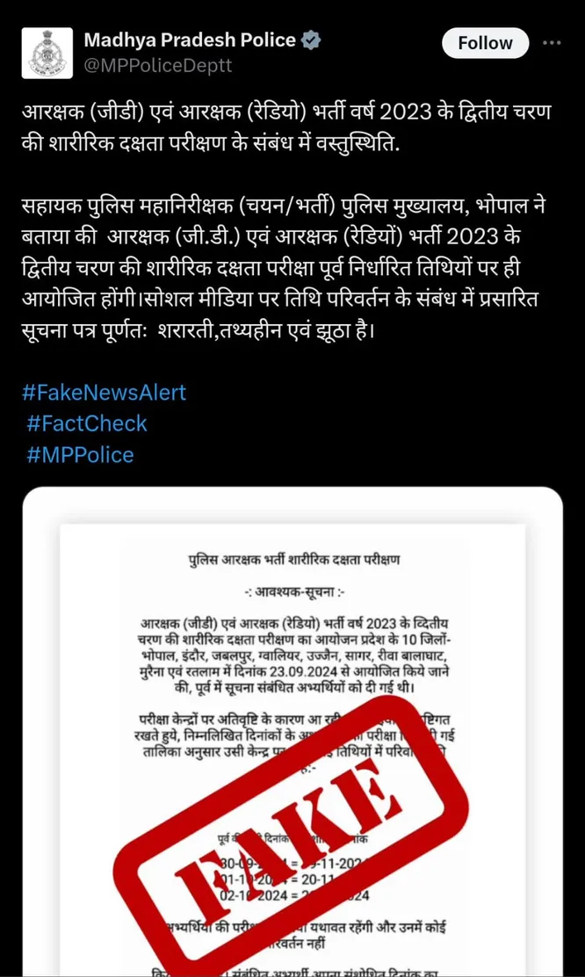Image resolution: width=585 pixels, height=977 pixels.
Task: Open the Madhya Pradesh Police display name
Action: (190, 40)
